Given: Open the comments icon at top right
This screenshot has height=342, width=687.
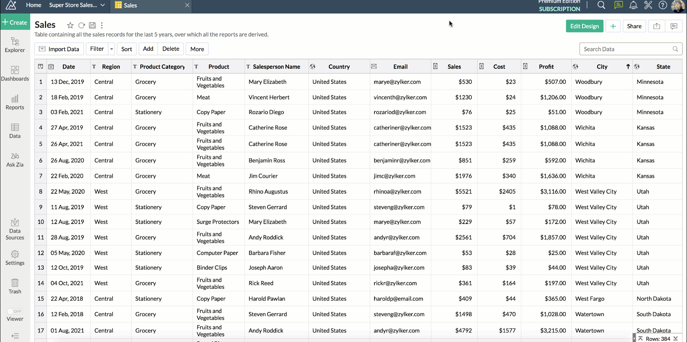Looking at the screenshot, I should click(x=674, y=26).
